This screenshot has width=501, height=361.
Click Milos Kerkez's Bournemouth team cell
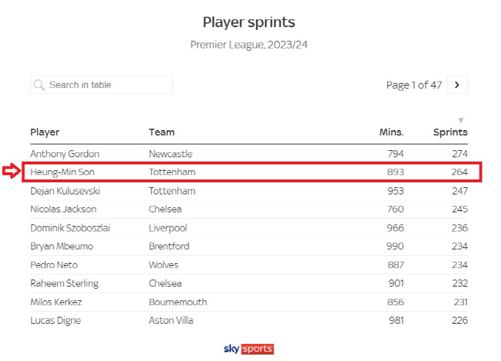tap(178, 302)
